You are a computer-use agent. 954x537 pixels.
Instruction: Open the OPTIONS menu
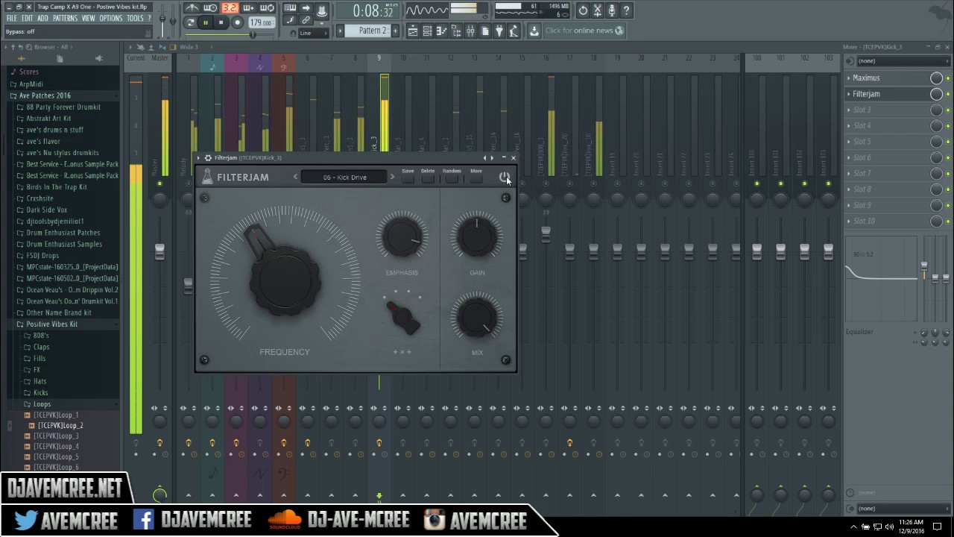click(x=111, y=18)
